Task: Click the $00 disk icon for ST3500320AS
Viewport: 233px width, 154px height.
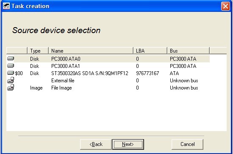Action: pyautogui.click(x=11, y=73)
